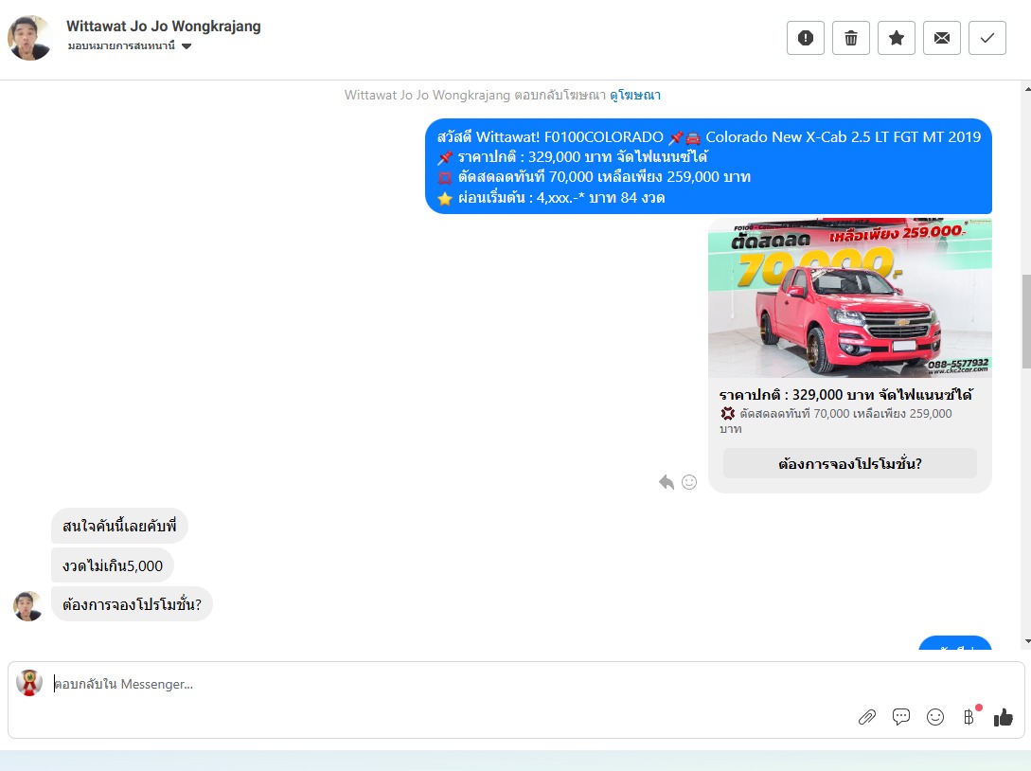Click the scrollbar down arrow
The width and height of the screenshot is (1031, 771).
(x=1027, y=641)
